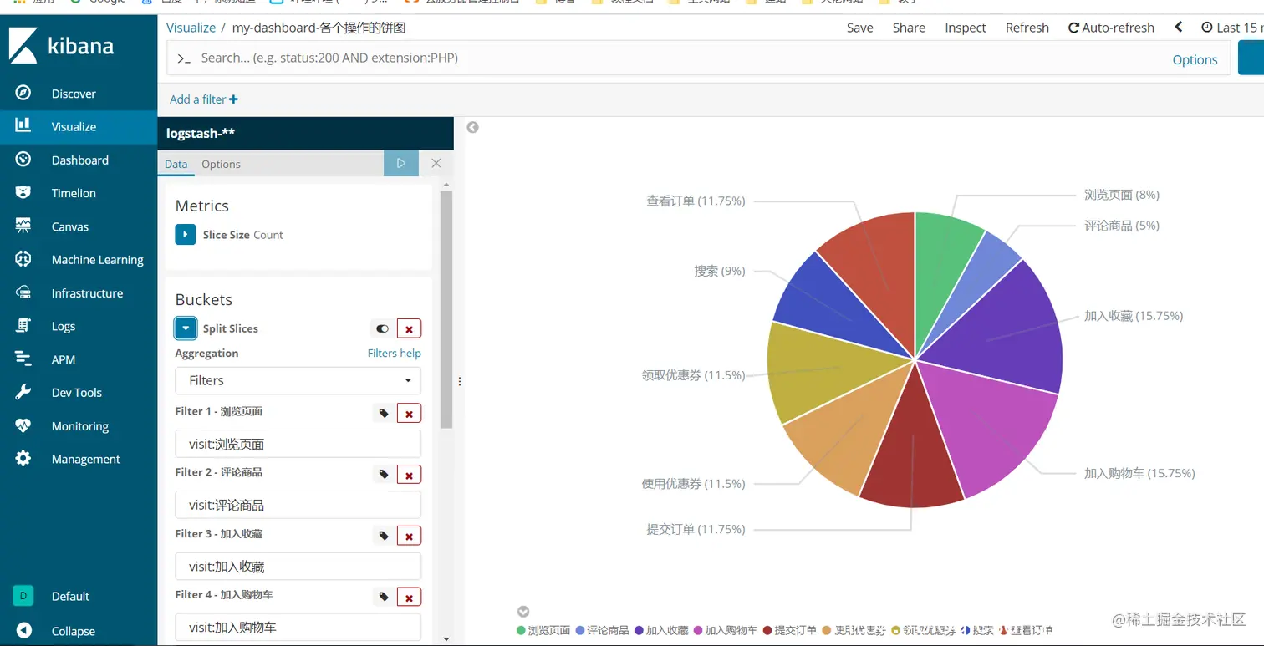Click the 提交订单 dark red legend swatch
Screen dimensions: 1264x646
click(x=767, y=630)
